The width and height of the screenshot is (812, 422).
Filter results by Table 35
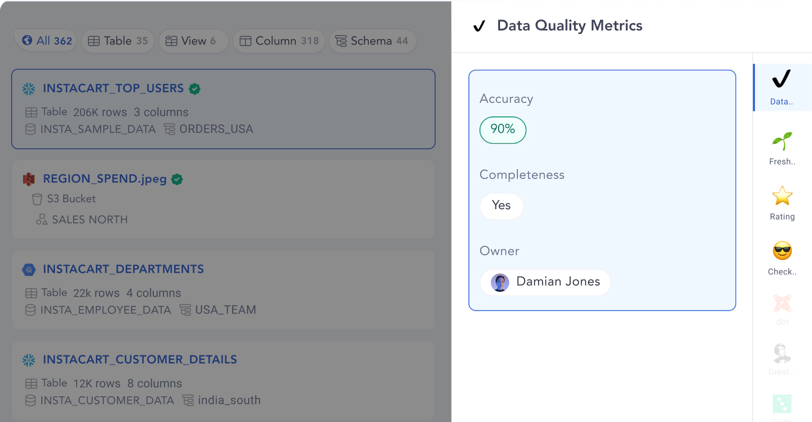[x=118, y=41]
